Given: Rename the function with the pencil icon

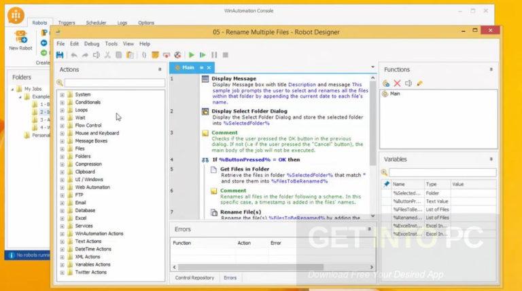Looking at the screenshot, I should [x=420, y=83].
